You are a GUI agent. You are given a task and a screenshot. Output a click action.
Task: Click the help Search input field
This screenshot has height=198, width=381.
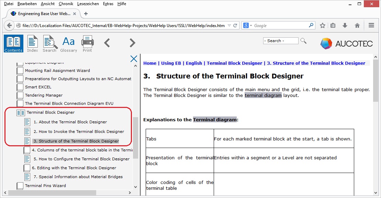click(x=281, y=41)
